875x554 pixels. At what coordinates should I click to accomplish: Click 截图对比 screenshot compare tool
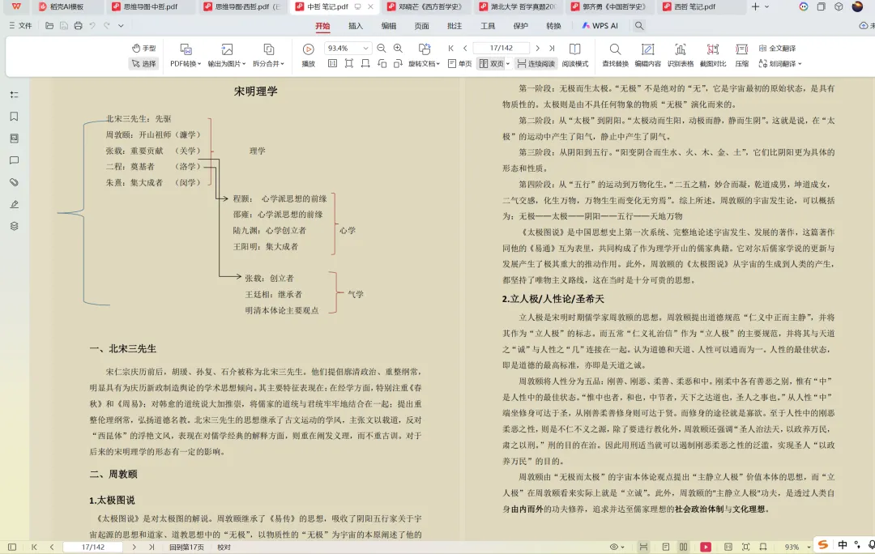[x=713, y=56]
